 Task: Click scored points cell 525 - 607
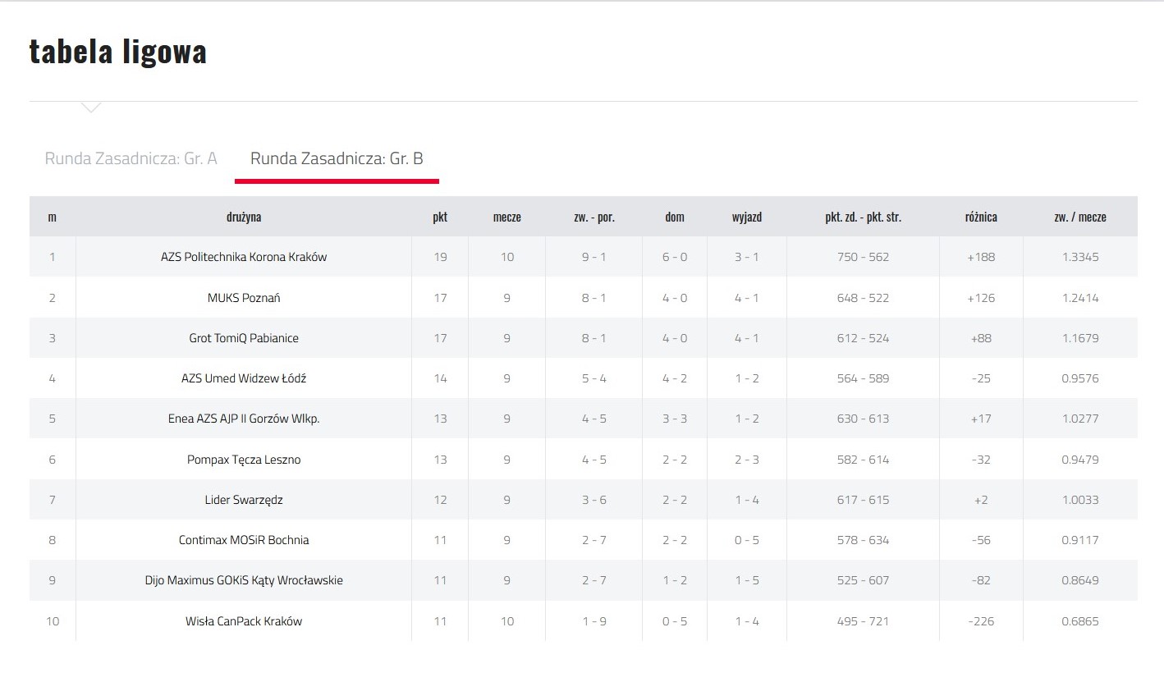coord(864,580)
